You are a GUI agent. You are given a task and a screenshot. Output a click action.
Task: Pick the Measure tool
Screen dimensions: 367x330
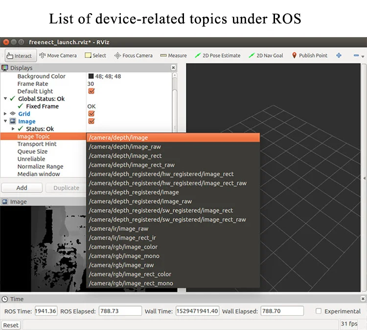click(x=173, y=56)
